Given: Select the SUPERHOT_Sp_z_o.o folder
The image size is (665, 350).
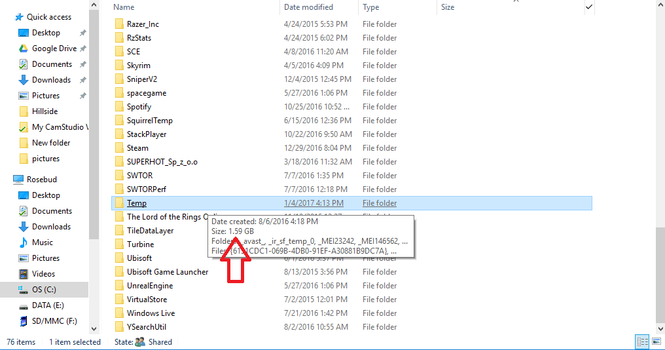Looking at the screenshot, I should click(162, 162).
